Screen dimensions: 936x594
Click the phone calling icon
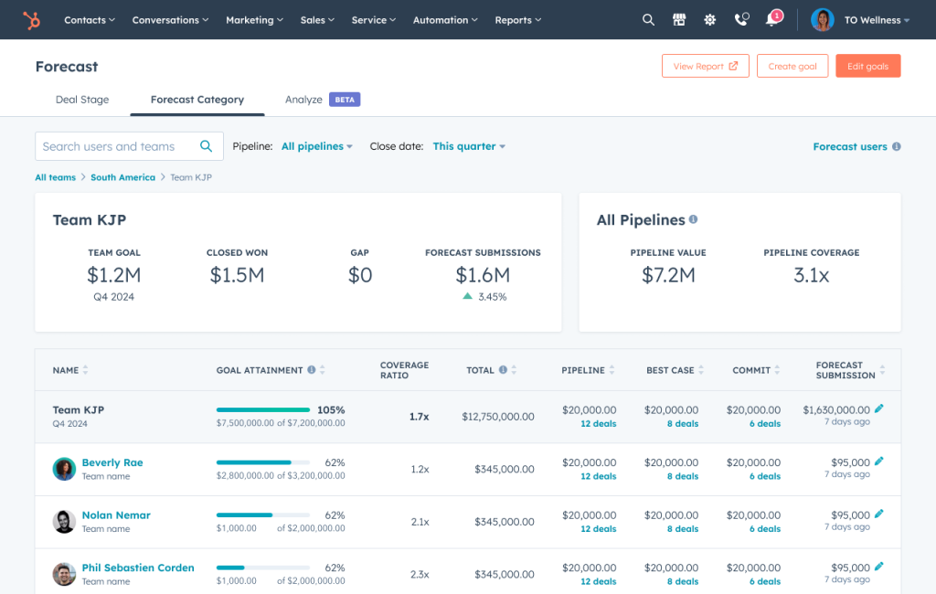(x=742, y=19)
